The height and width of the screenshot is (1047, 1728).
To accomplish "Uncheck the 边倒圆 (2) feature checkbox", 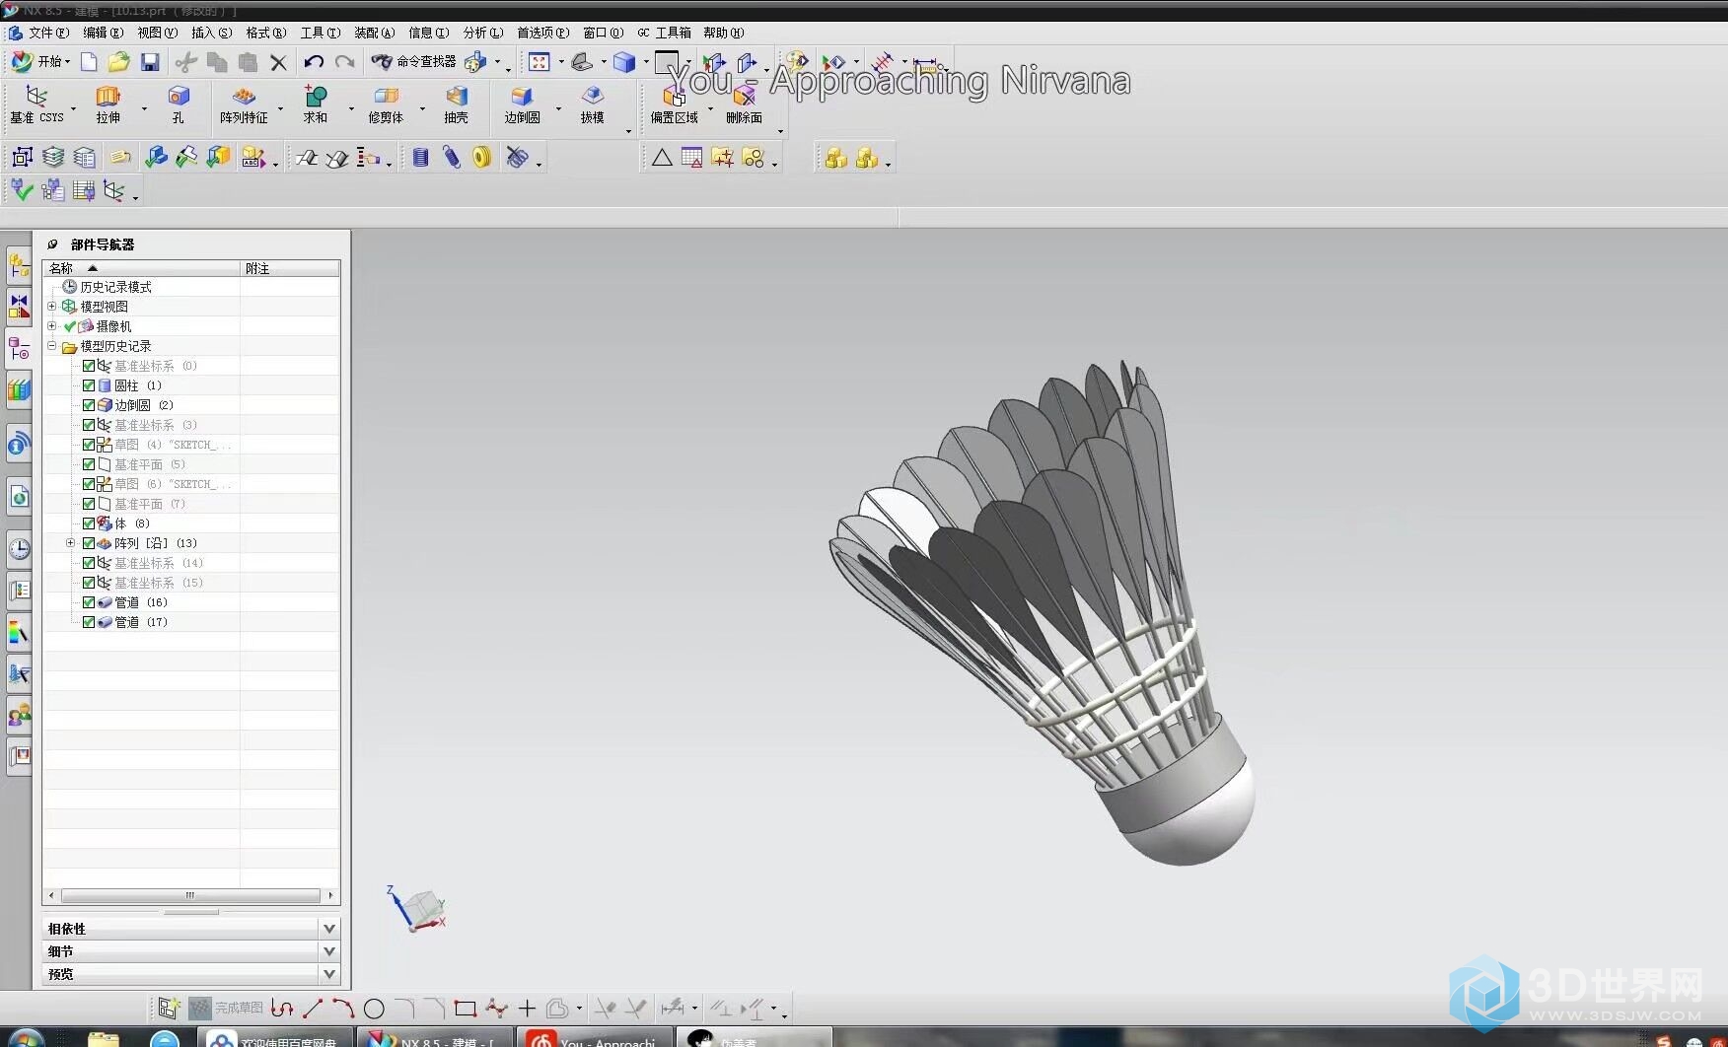I will pos(89,405).
